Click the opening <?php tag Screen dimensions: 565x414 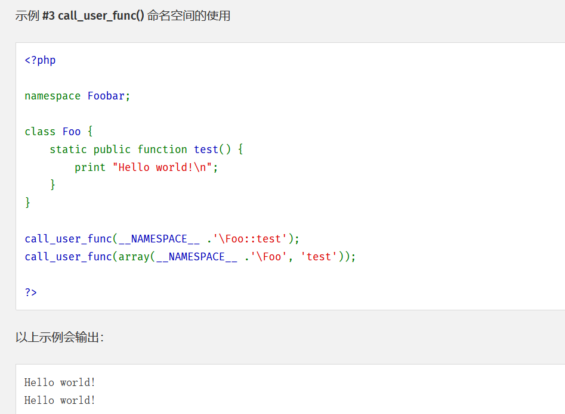40,60
